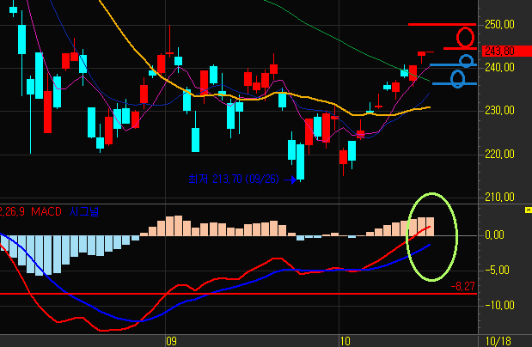Click the 220.00 price axis label
Screen dimensions: 532x347
pos(499,154)
